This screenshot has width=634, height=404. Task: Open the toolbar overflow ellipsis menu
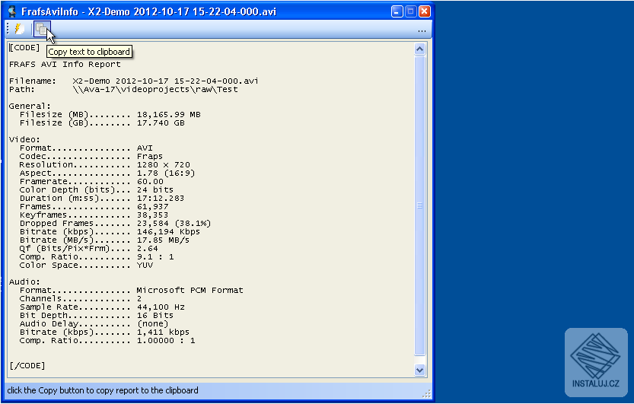pyautogui.click(x=422, y=30)
